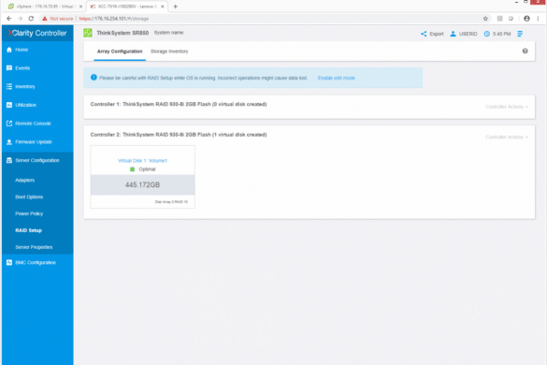The width and height of the screenshot is (547, 365).
Task: Open Events page
Action: click(22, 68)
